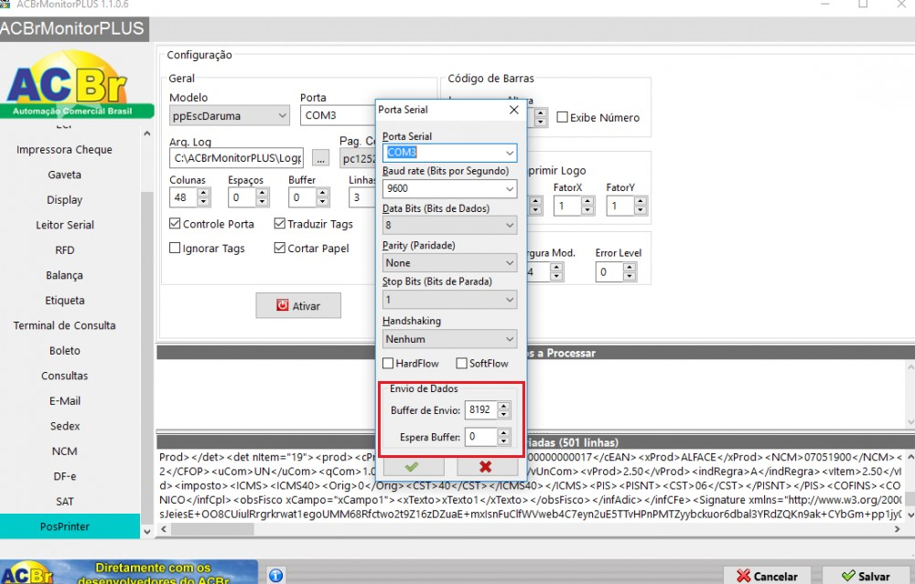Select DF-e in sidebar
Image resolution: width=915 pixels, height=584 pixels.
point(64,475)
